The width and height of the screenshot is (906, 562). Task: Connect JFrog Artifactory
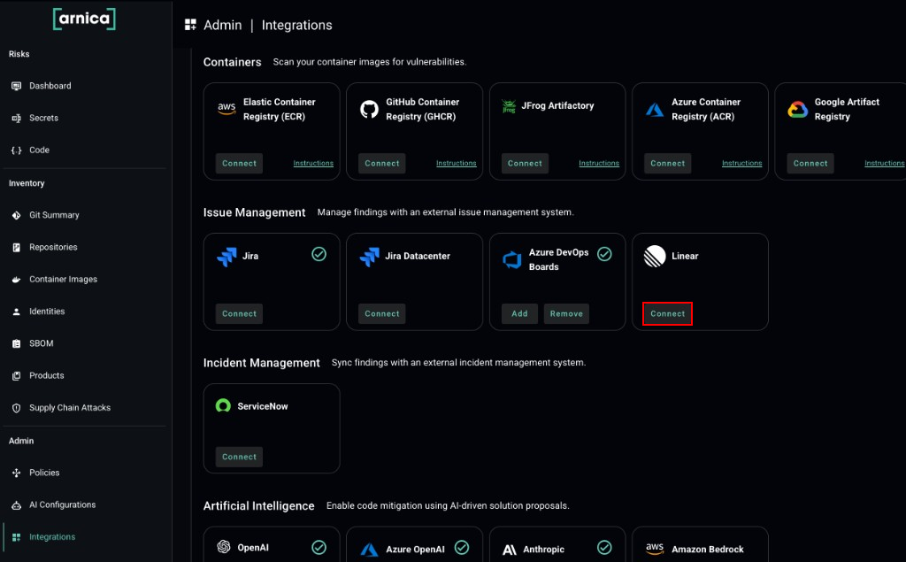coord(525,163)
